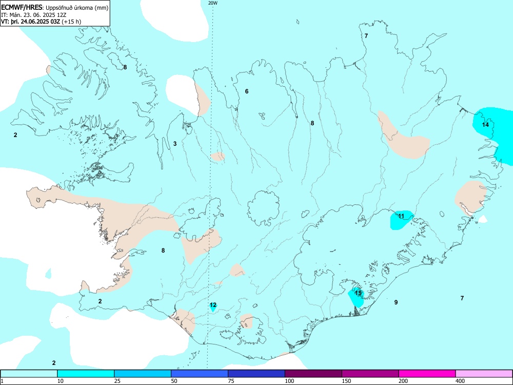This screenshot has width=513, height=385.
Task: Click the '20W' longitude label
Action: click(x=213, y=3)
